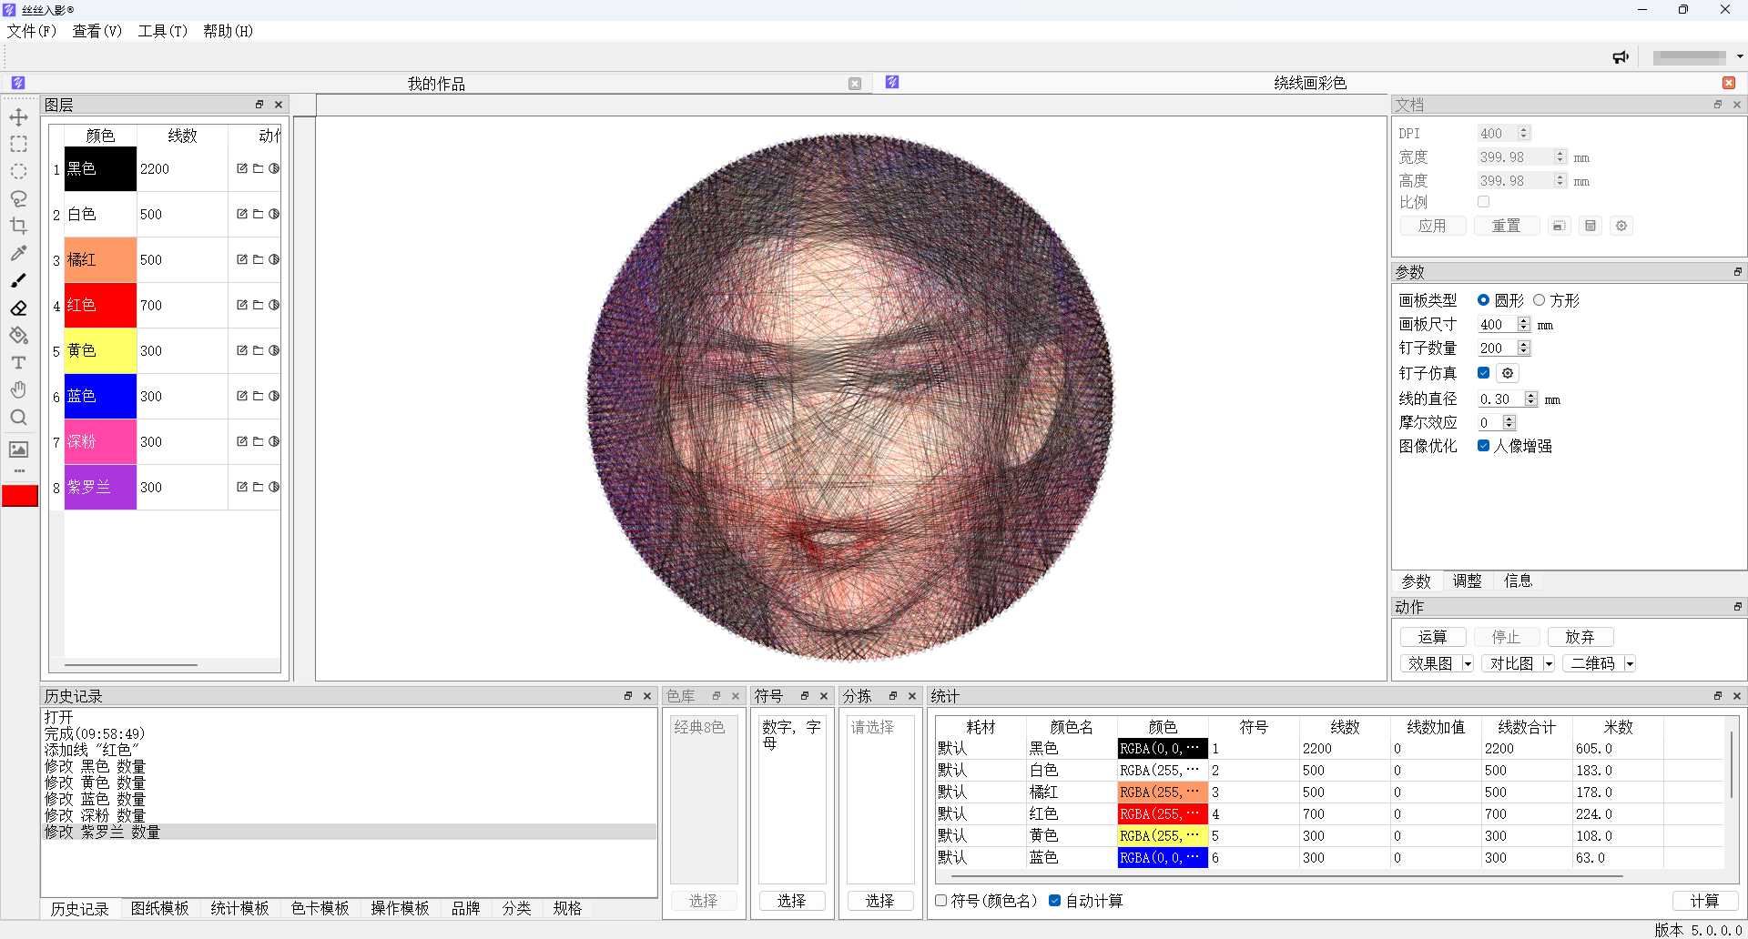
Task: Enable the 符号(颜色名) checkbox
Action: coord(941,901)
